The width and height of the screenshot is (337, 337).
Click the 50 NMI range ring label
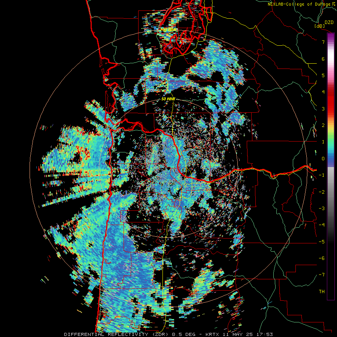(x=168, y=99)
